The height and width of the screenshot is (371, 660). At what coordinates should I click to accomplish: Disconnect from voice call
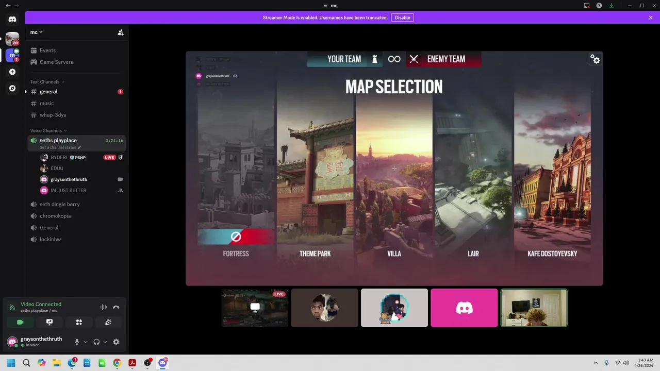click(x=116, y=307)
